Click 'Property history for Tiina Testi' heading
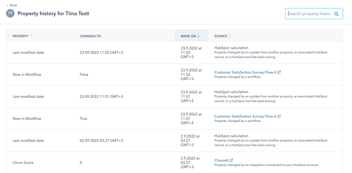352x173 pixels. pos(53,13)
